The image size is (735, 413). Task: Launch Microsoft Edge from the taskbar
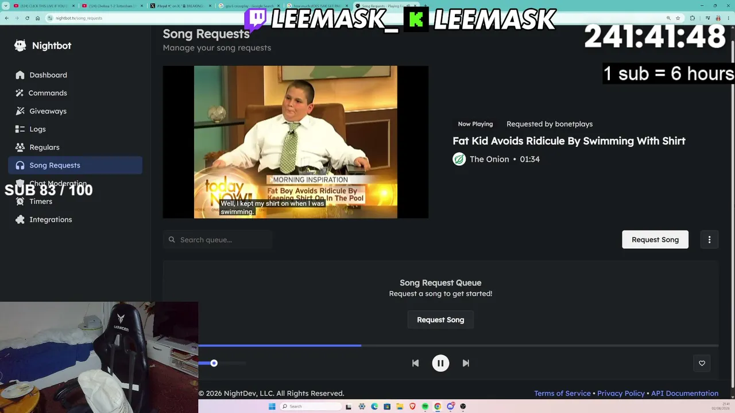[x=374, y=407]
